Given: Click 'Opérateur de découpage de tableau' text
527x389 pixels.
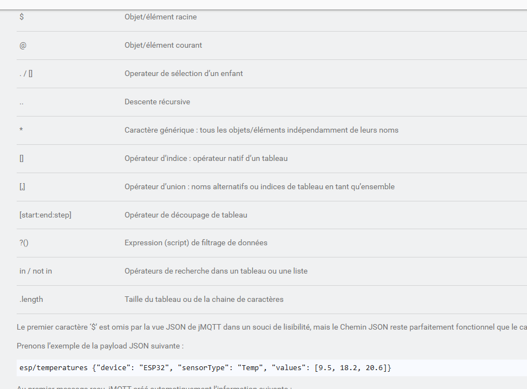Looking at the screenshot, I should pos(186,215).
